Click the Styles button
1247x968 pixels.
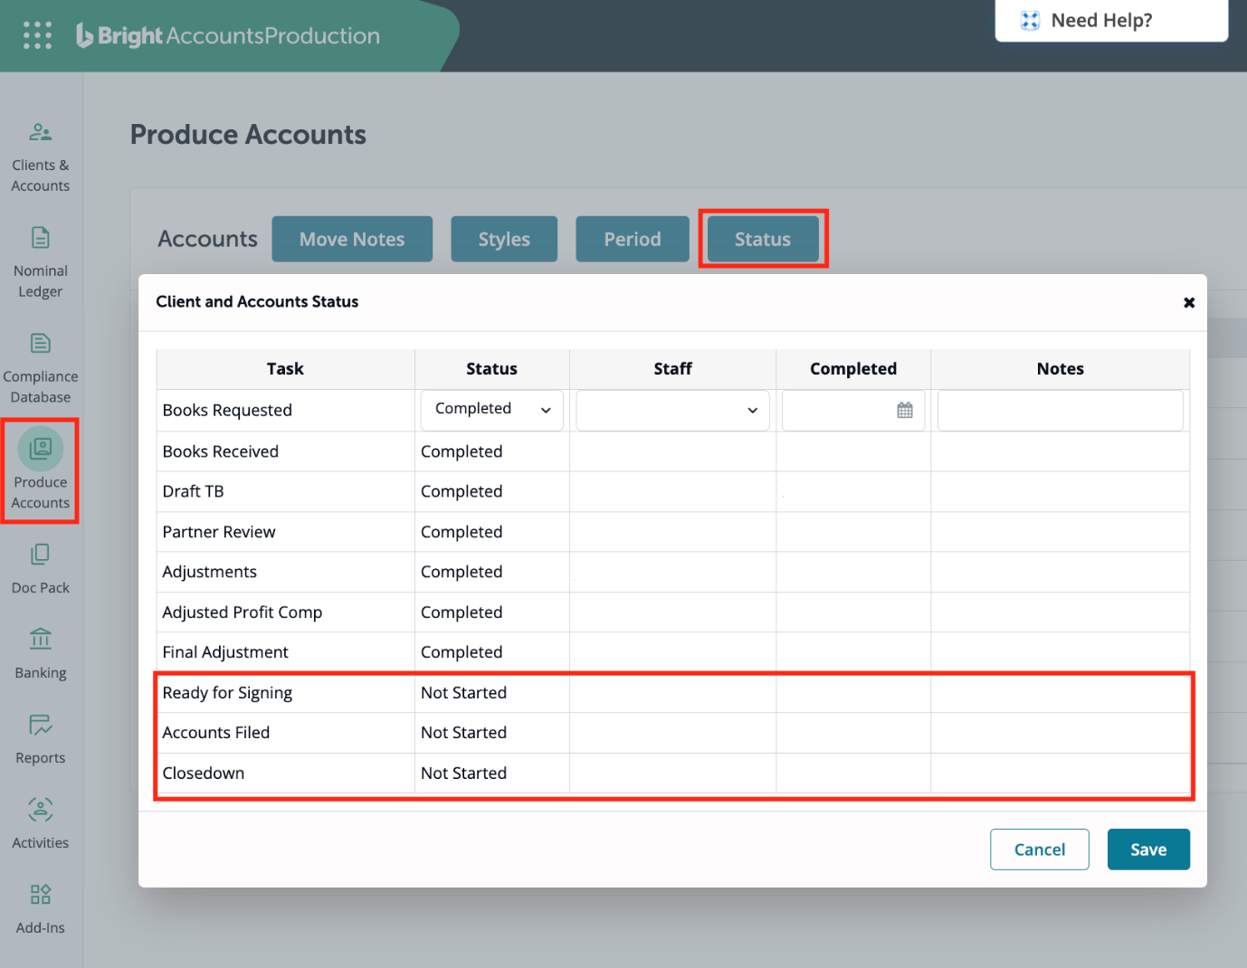pos(504,239)
